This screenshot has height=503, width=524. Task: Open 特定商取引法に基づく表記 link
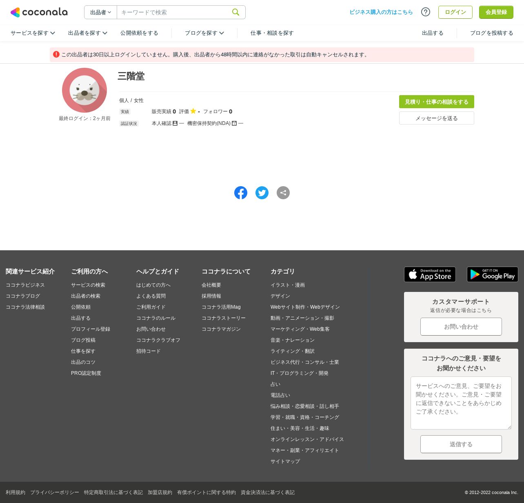(x=113, y=492)
